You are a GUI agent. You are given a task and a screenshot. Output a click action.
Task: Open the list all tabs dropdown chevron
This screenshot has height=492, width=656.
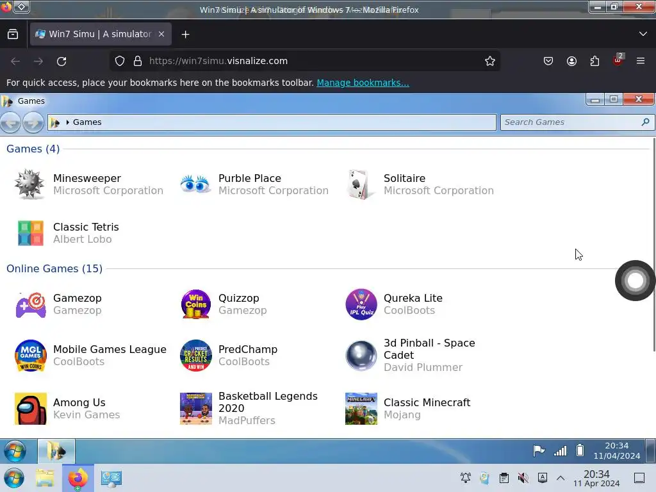(x=643, y=34)
